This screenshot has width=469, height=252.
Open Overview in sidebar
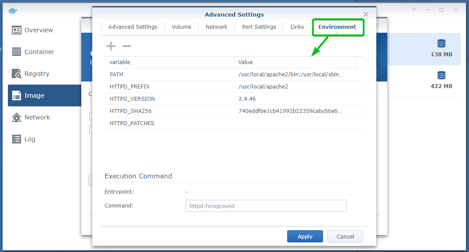coord(38,30)
